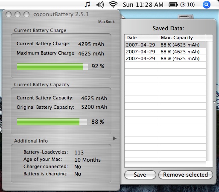Click the battery time remaining (3:10)
This screenshot has width=219, height=192.
[x=187, y=5]
